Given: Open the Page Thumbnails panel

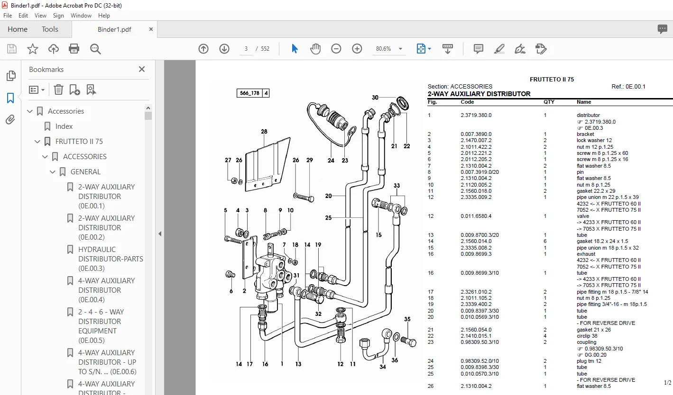Looking at the screenshot, I should tap(10, 76).
